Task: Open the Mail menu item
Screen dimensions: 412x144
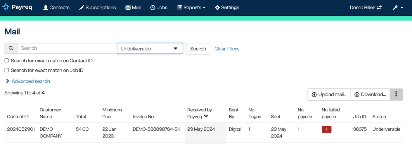Action: pos(133,8)
